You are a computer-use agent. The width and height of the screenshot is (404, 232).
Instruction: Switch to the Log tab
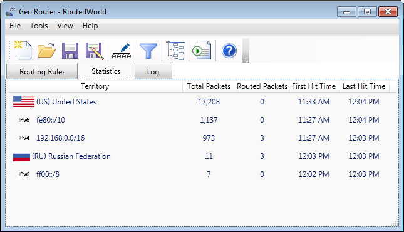coord(153,72)
